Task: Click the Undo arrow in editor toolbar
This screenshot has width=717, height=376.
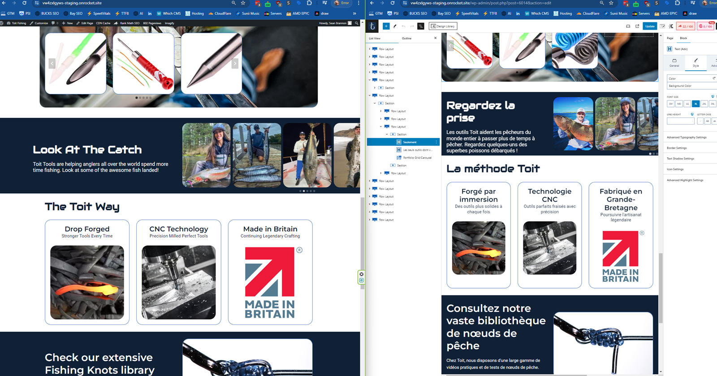Action: tap(403, 26)
